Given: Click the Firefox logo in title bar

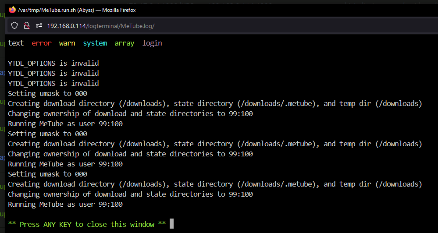Looking at the screenshot, I should (x=12, y=10).
